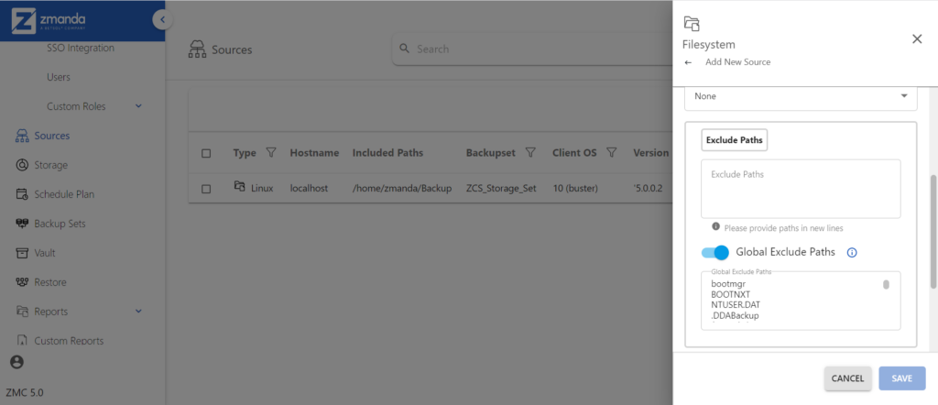Viewport: 938px width, 405px height.
Task: Click the localhost hostname cell
Action: (309, 189)
